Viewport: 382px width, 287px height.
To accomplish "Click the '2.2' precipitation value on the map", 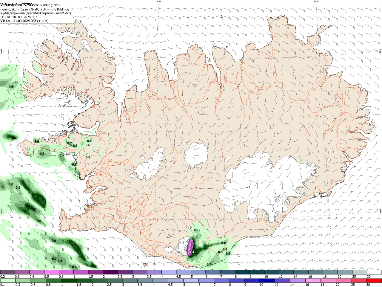I will [74, 245].
